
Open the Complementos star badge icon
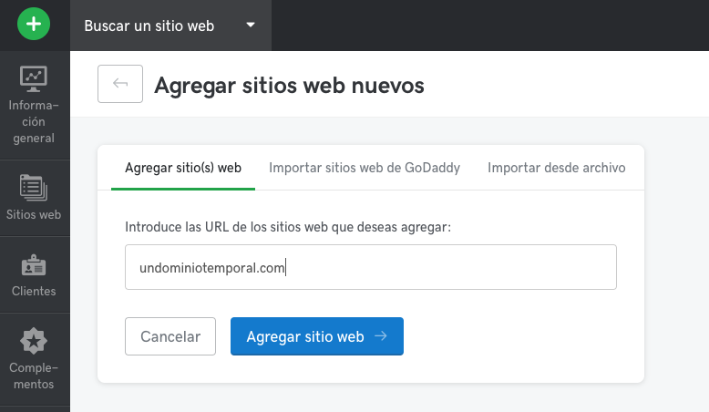tap(34, 341)
